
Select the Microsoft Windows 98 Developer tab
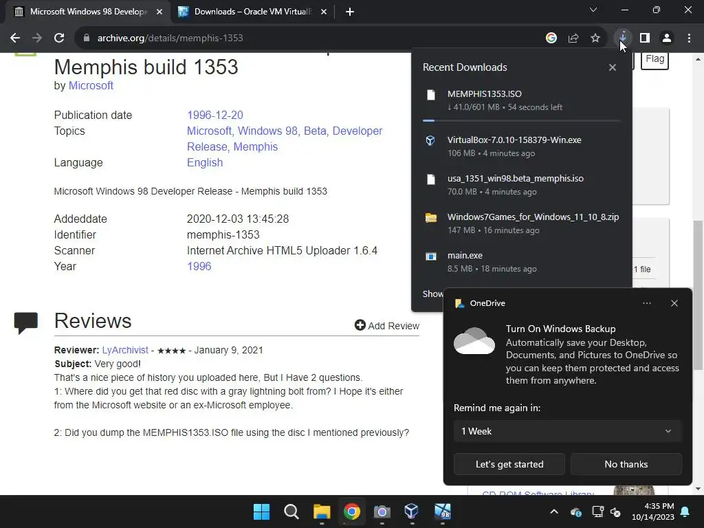pos(88,12)
